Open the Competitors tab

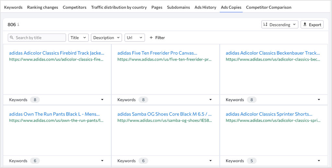[75, 7]
